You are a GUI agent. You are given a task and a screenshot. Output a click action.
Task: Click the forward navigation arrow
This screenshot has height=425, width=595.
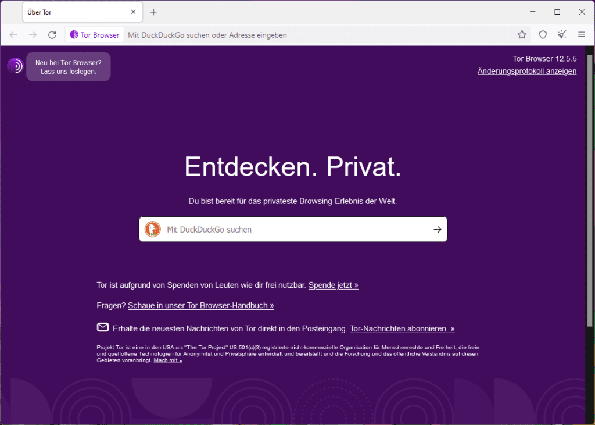tap(33, 35)
